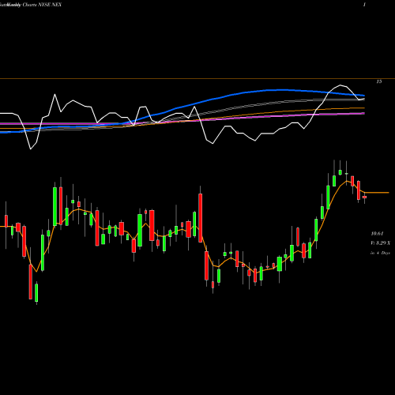The height and width of the screenshot is (395, 395).
Task: Select the volume text below 10.61
Action: click(x=381, y=243)
